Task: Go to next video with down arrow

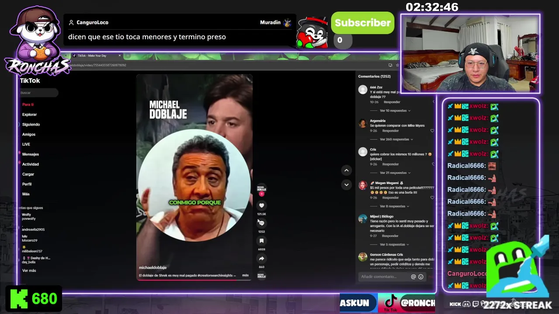Action: click(x=346, y=184)
